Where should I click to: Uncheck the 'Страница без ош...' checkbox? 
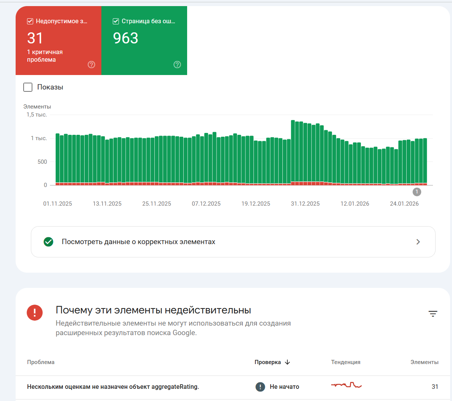[116, 21]
